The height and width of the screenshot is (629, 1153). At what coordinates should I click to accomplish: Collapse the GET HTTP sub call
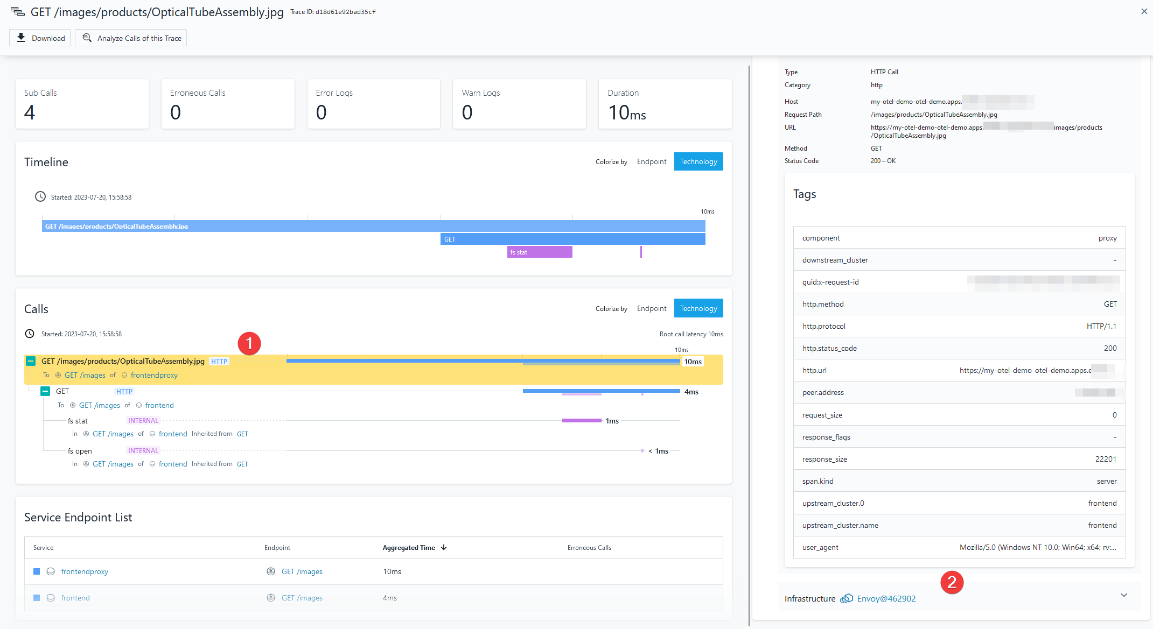(45, 391)
